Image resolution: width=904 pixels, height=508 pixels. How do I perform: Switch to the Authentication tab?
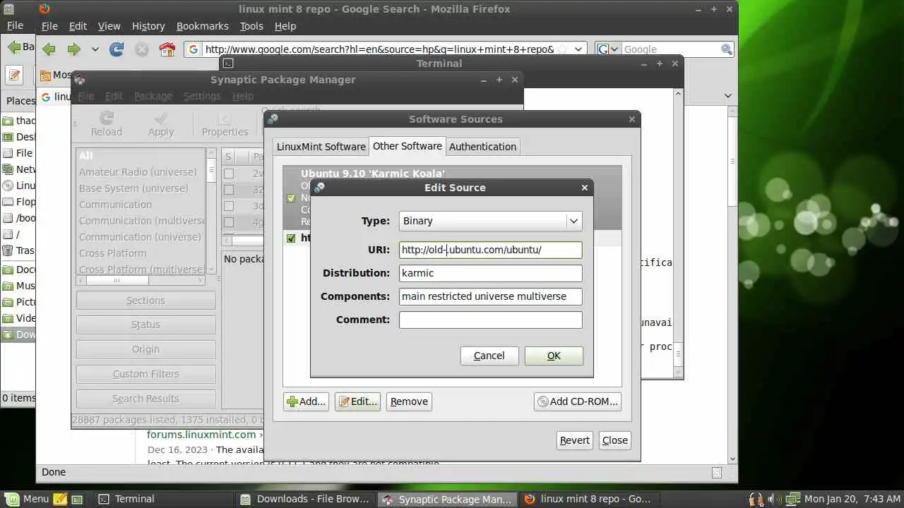(x=482, y=147)
